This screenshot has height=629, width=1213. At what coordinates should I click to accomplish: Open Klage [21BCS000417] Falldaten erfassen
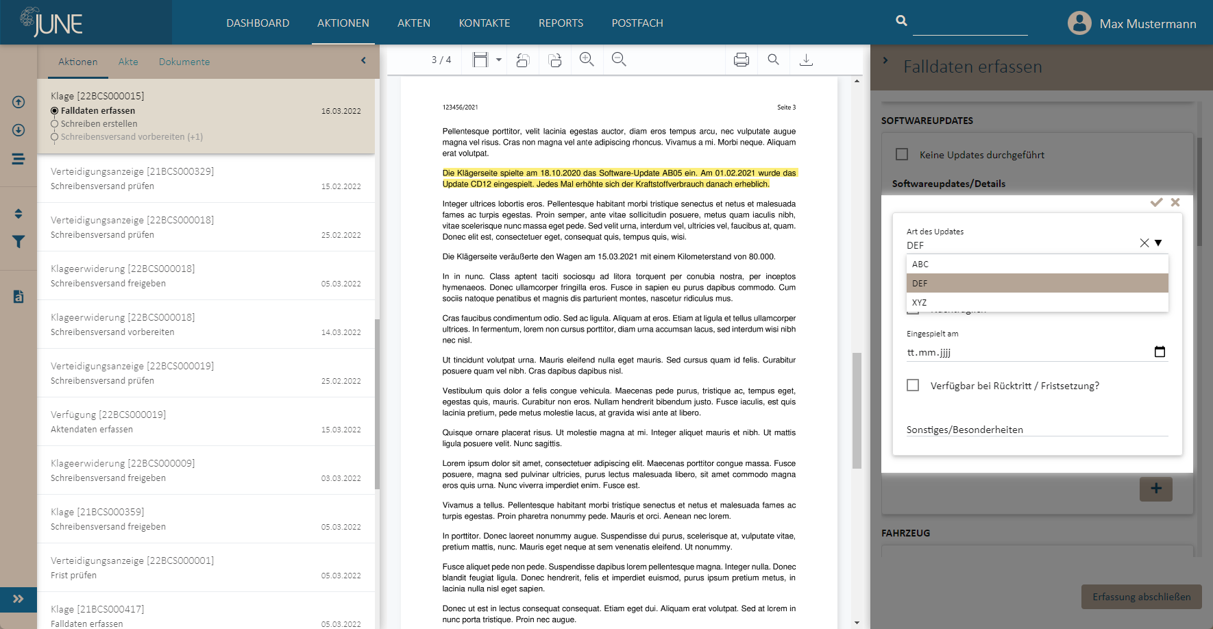click(206, 611)
